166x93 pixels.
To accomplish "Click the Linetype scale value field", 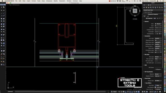I will coord(158,30).
